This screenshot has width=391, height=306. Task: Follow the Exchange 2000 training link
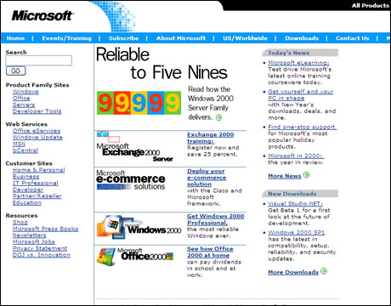point(211,138)
